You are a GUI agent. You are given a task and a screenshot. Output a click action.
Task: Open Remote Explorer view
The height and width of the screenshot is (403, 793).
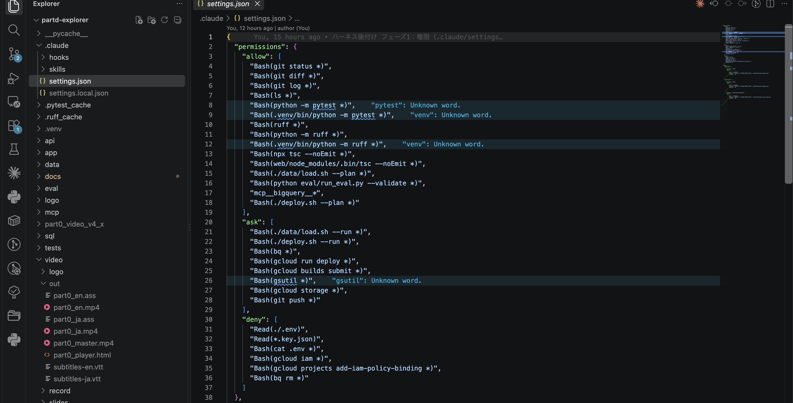(14, 102)
